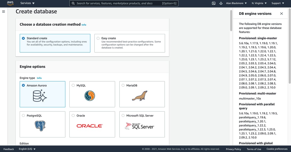Select the Standard create radio button
The width and height of the screenshot is (291, 152).
coord(23,38)
